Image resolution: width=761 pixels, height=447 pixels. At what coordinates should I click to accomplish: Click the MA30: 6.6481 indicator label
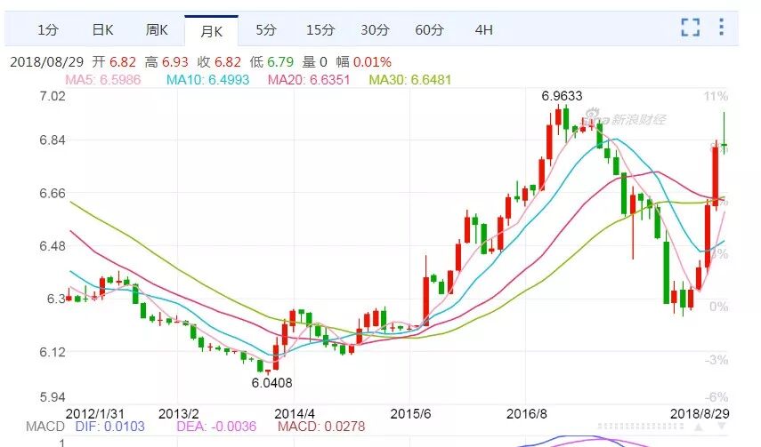410,79
